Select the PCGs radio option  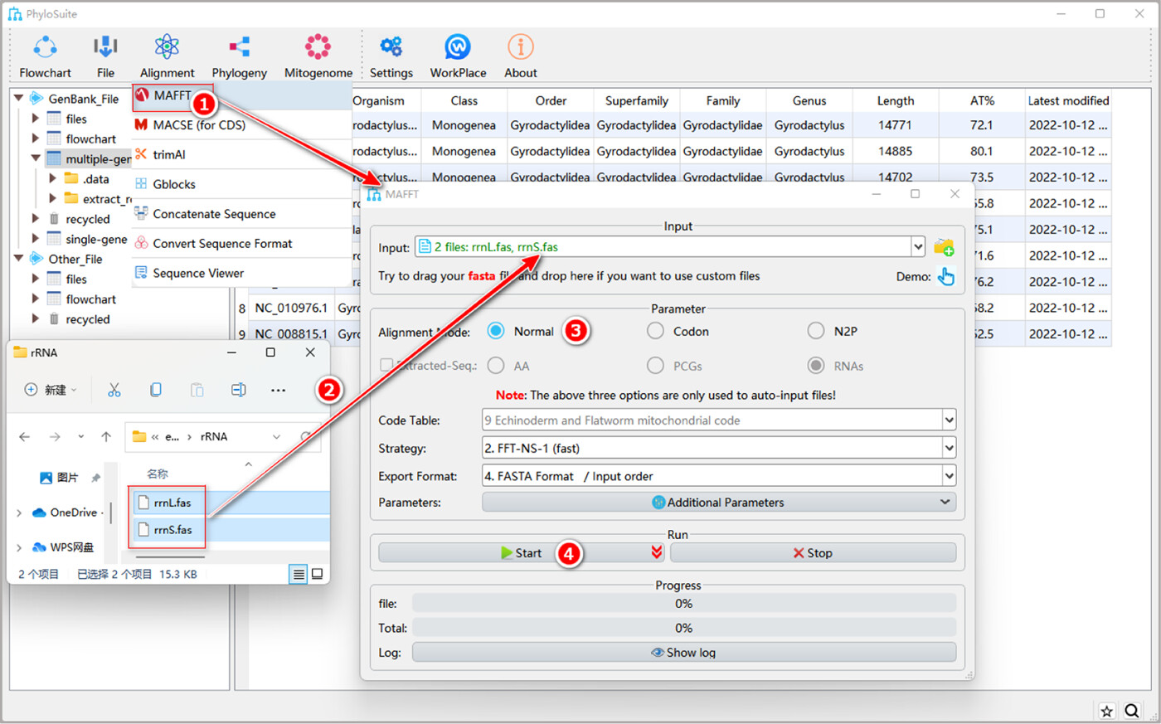click(655, 366)
